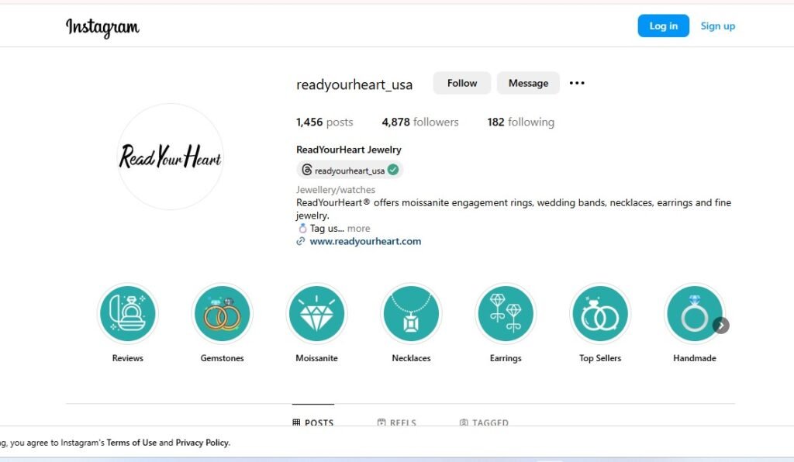Image resolution: width=794 pixels, height=462 pixels.
Task: Open the Gemstones story highlight
Action: (x=222, y=314)
